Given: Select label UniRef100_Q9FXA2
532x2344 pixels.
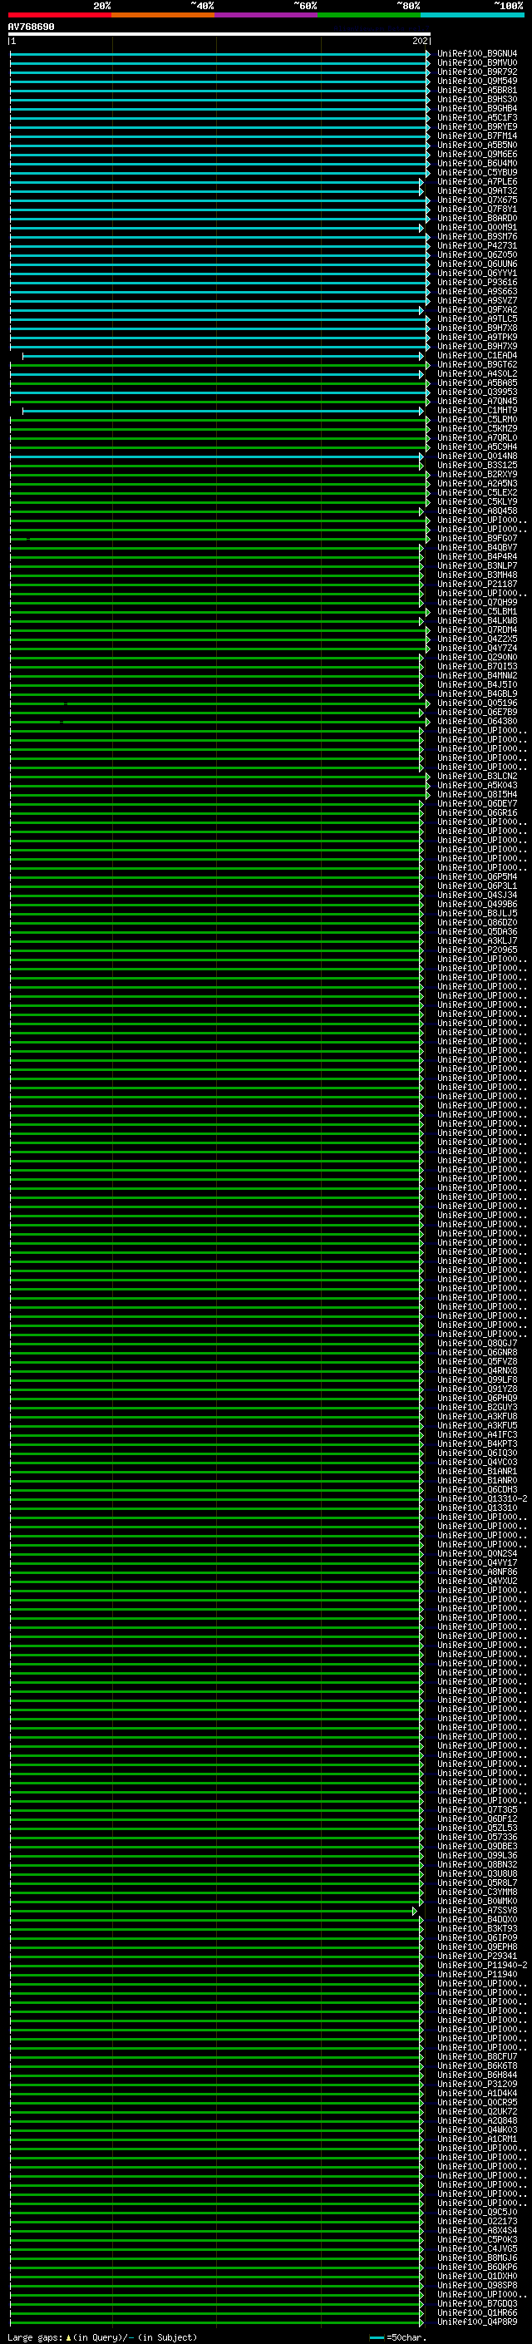Looking at the screenshot, I should click(x=477, y=310).
